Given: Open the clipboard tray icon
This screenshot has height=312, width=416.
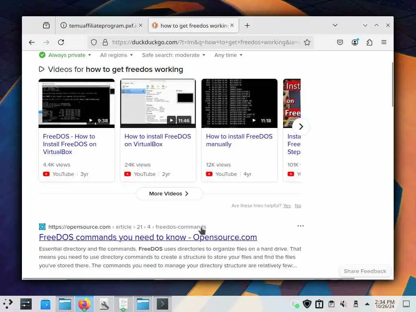Looking at the screenshot, I should pyautogui.click(x=331, y=304).
